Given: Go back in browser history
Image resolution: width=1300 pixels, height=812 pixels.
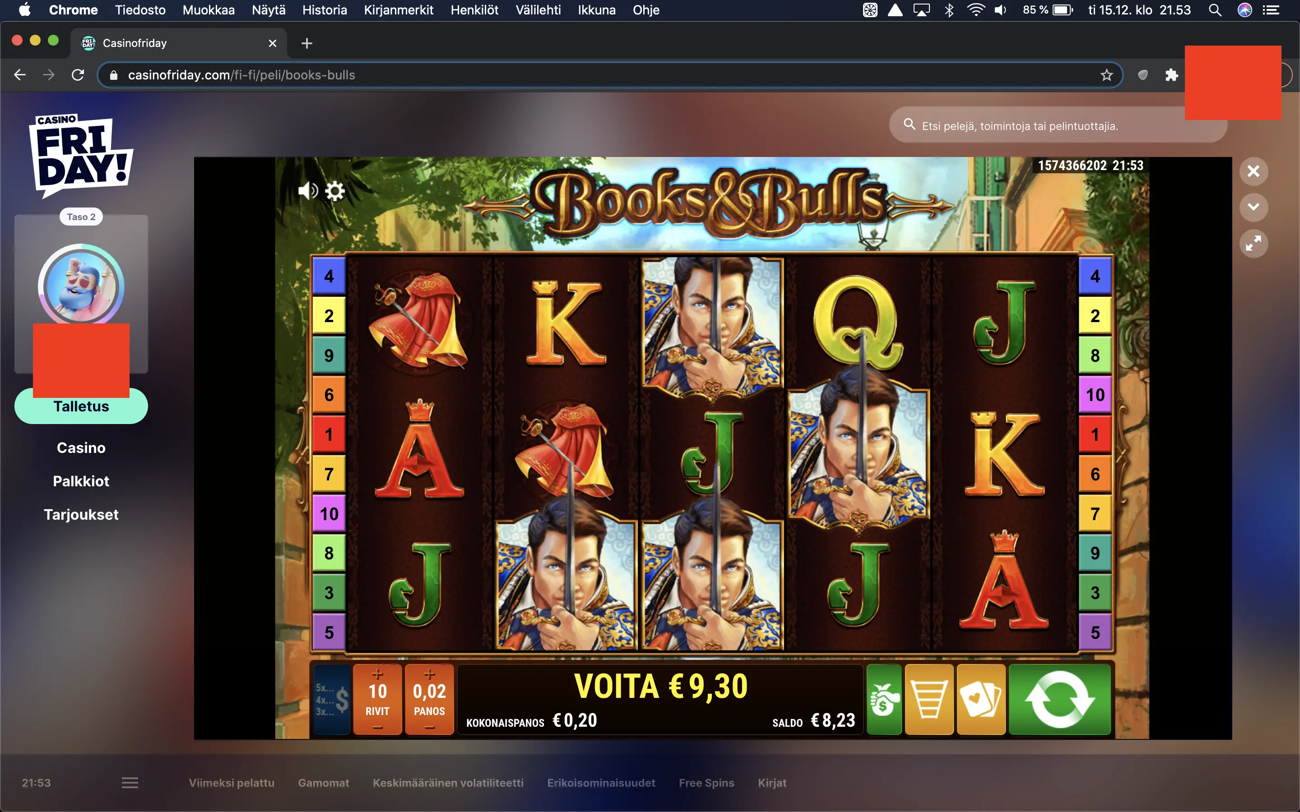Looking at the screenshot, I should (20, 74).
